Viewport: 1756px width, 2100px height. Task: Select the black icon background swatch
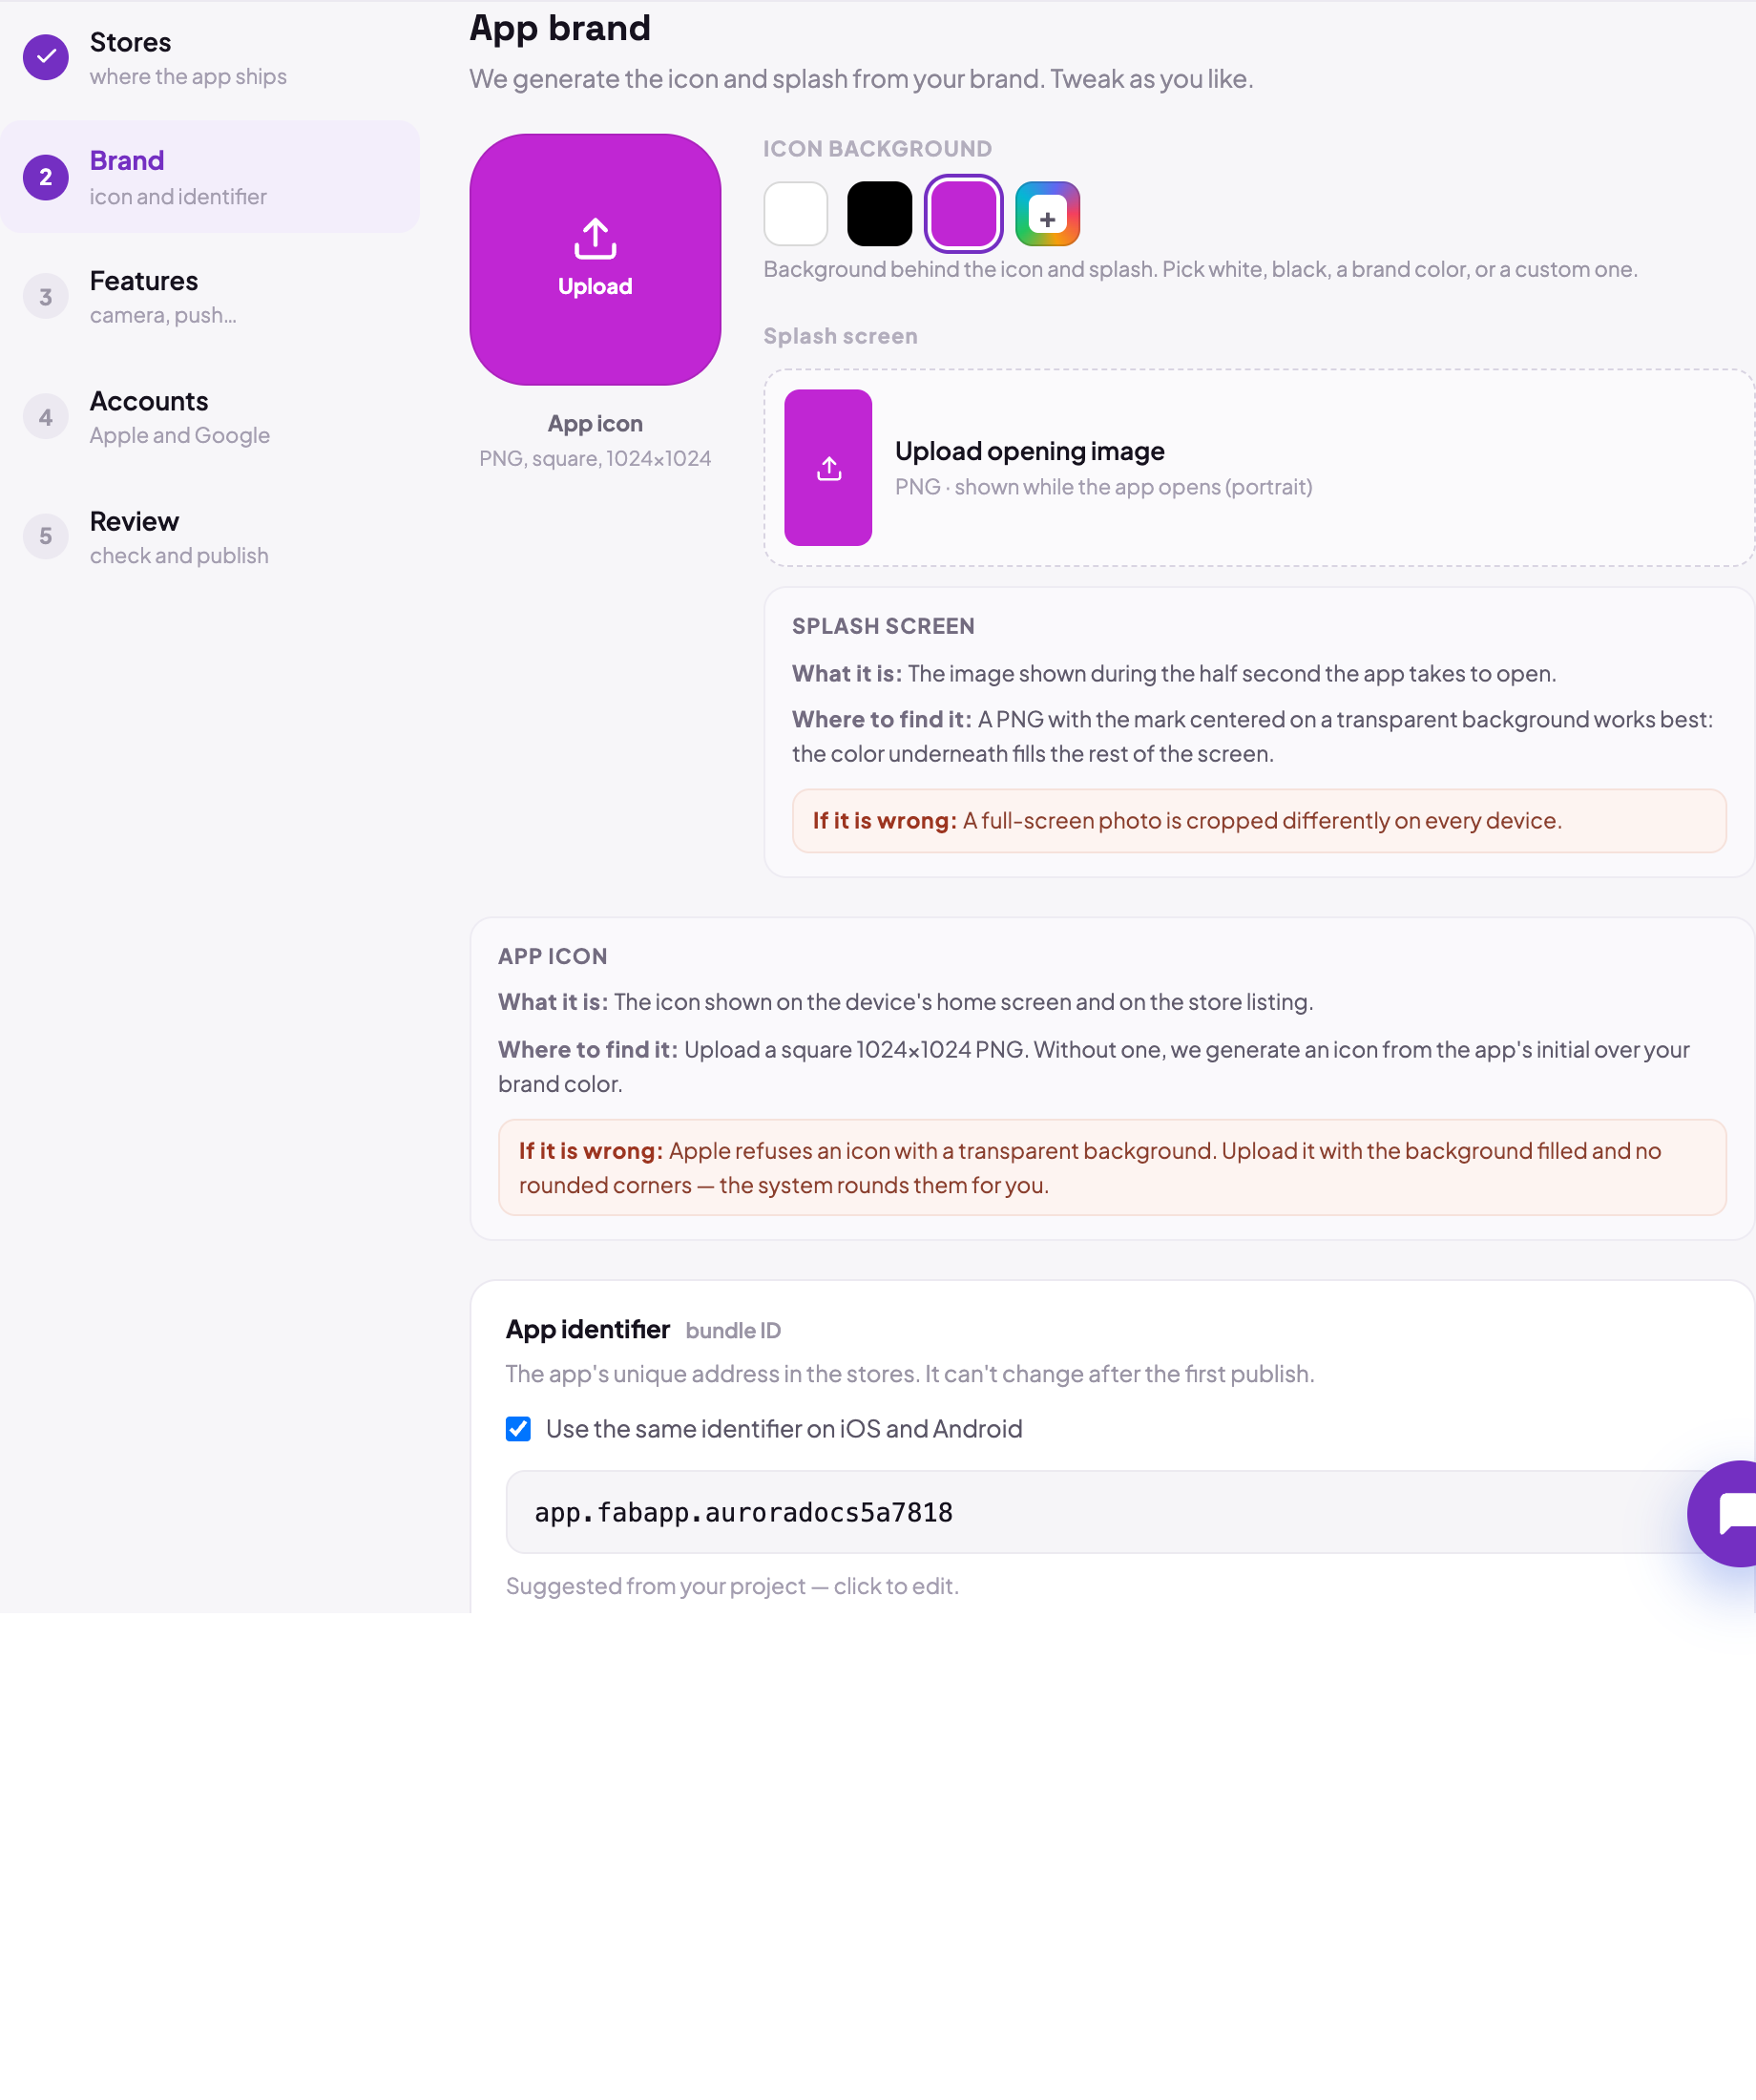click(880, 214)
